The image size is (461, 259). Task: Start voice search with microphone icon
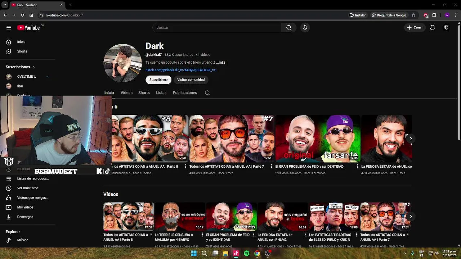pos(305,28)
